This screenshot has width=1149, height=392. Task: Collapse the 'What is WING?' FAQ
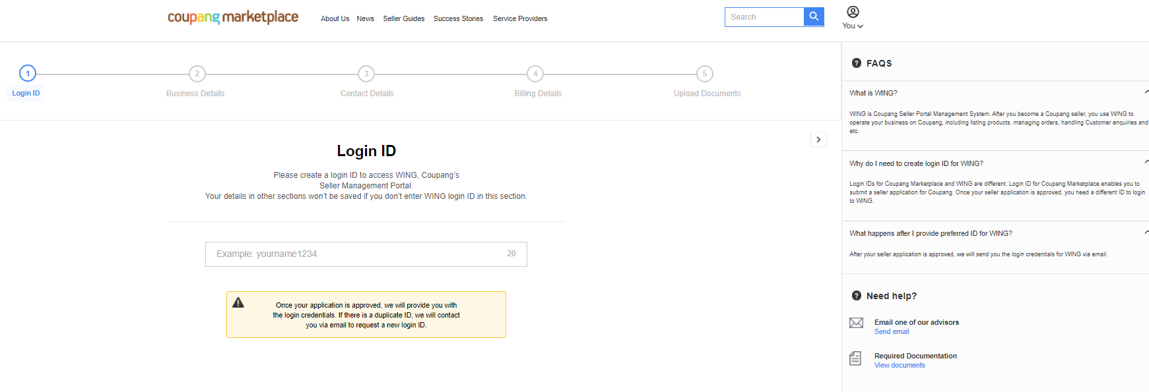(x=1145, y=92)
